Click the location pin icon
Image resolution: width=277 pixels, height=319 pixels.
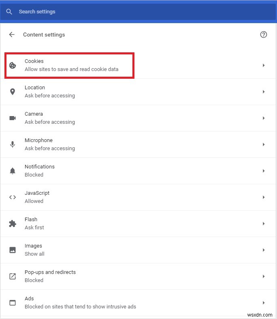pyautogui.click(x=13, y=92)
